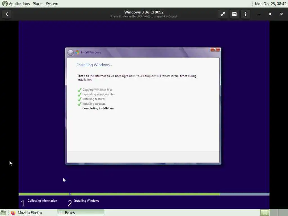
Task: Enter fullscreen mode in Boxes
Action: coord(223,14)
